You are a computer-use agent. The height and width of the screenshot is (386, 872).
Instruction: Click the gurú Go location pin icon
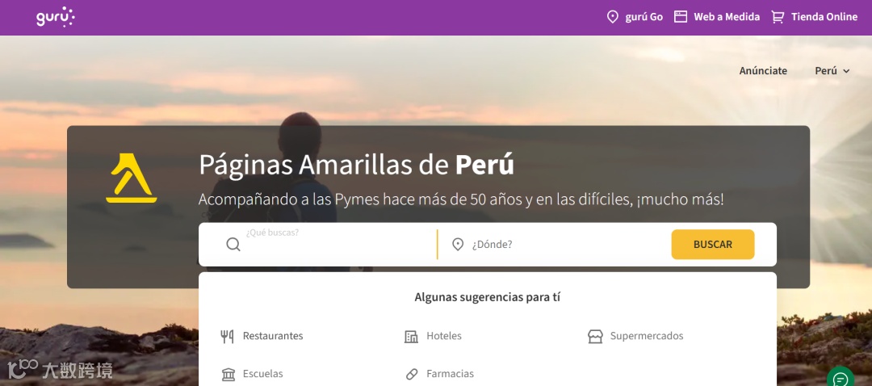coord(612,17)
